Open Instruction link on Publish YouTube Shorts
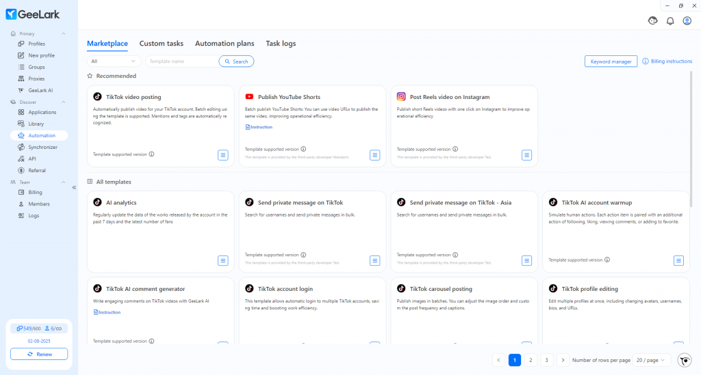 pos(259,127)
